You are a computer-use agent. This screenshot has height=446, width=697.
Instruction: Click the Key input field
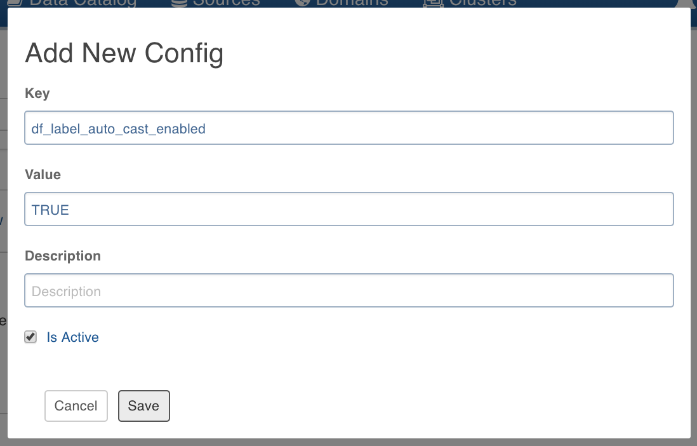pos(349,128)
